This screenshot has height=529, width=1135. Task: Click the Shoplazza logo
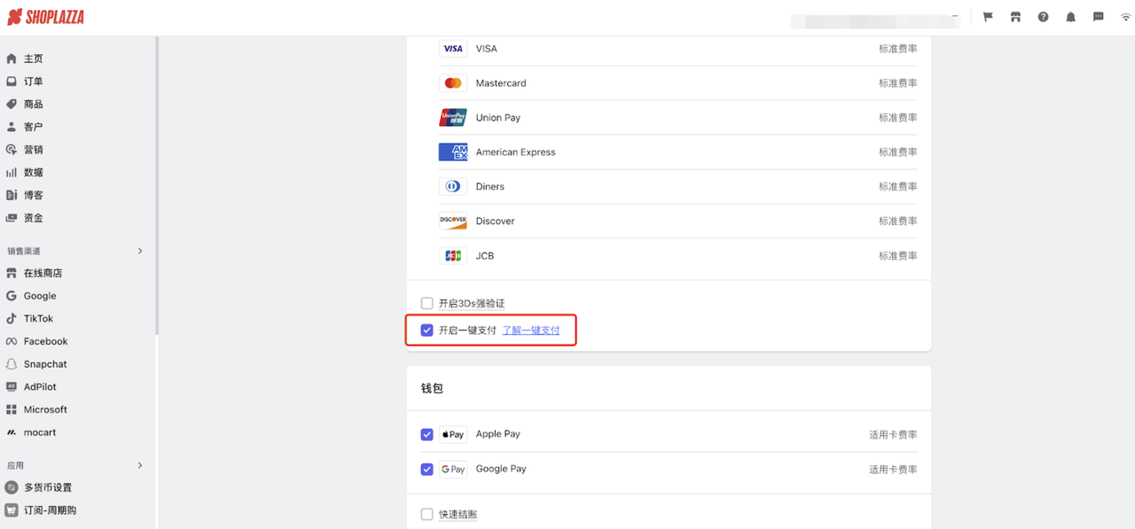pos(46,17)
